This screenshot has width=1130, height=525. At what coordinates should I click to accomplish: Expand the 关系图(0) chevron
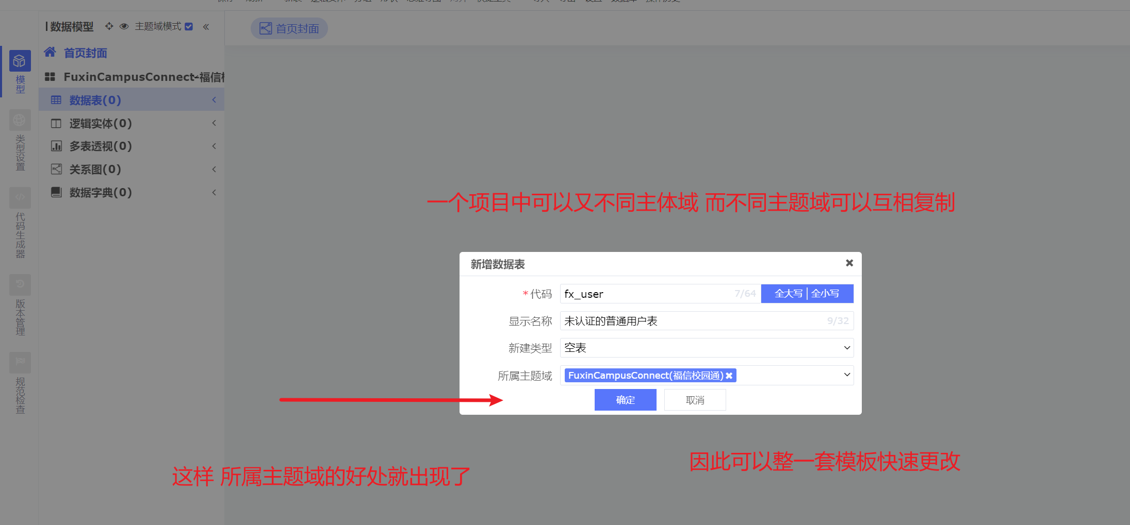click(214, 169)
